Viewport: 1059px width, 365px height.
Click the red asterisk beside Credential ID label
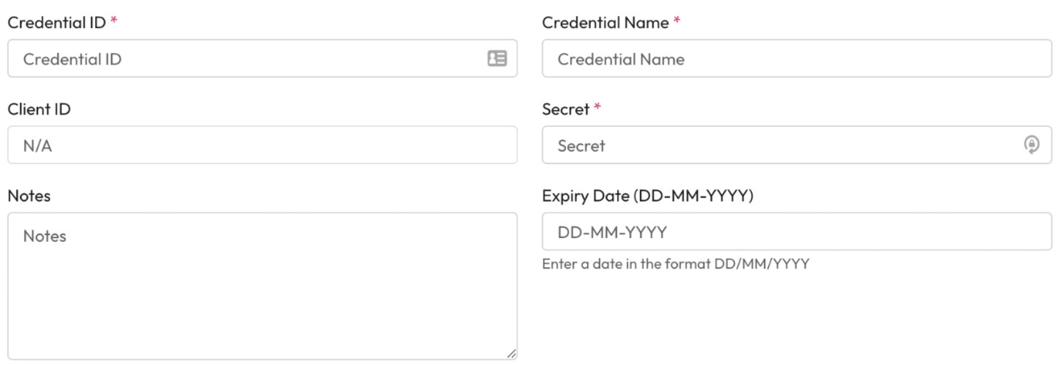(114, 21)
